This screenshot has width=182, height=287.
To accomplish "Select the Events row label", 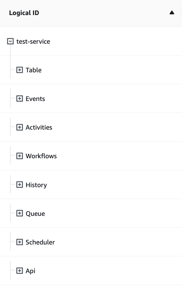I will pyautogui.click(x=35, y=99).
